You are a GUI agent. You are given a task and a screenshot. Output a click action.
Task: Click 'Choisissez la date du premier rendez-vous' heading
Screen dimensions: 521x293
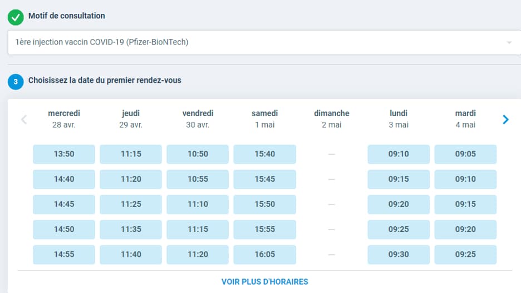pos(105,80)
